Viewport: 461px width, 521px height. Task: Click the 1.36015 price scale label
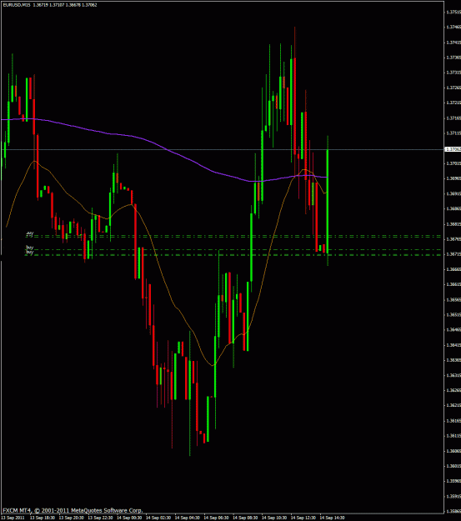453,466
